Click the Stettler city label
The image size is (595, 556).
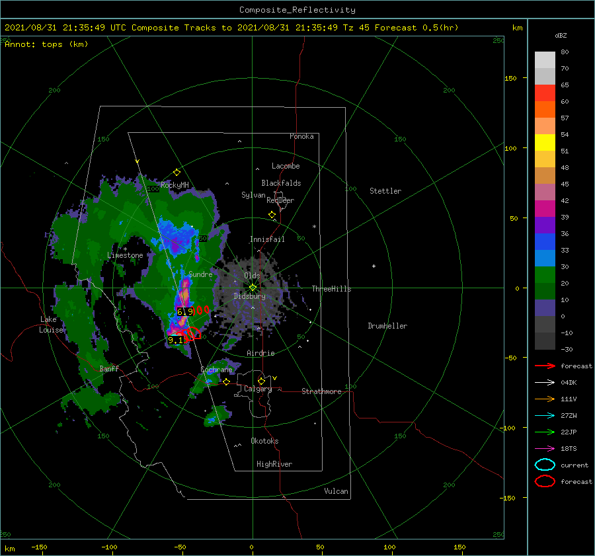tap(385, 191)
